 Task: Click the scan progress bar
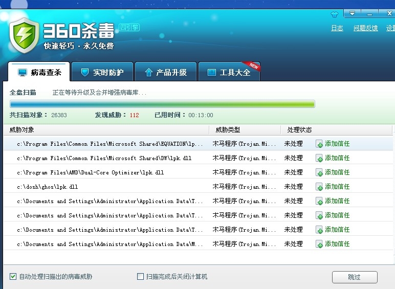(x=162, y=104)
